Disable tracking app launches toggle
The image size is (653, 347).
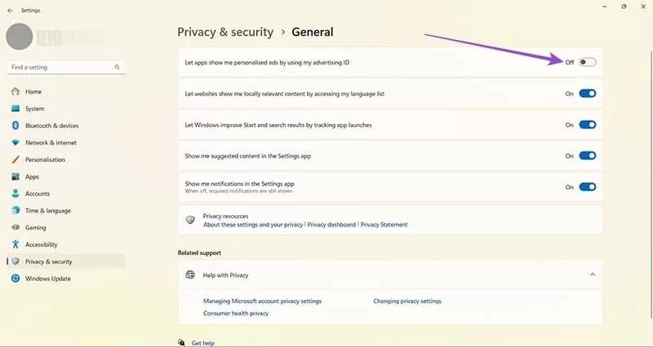click(588, 125)
